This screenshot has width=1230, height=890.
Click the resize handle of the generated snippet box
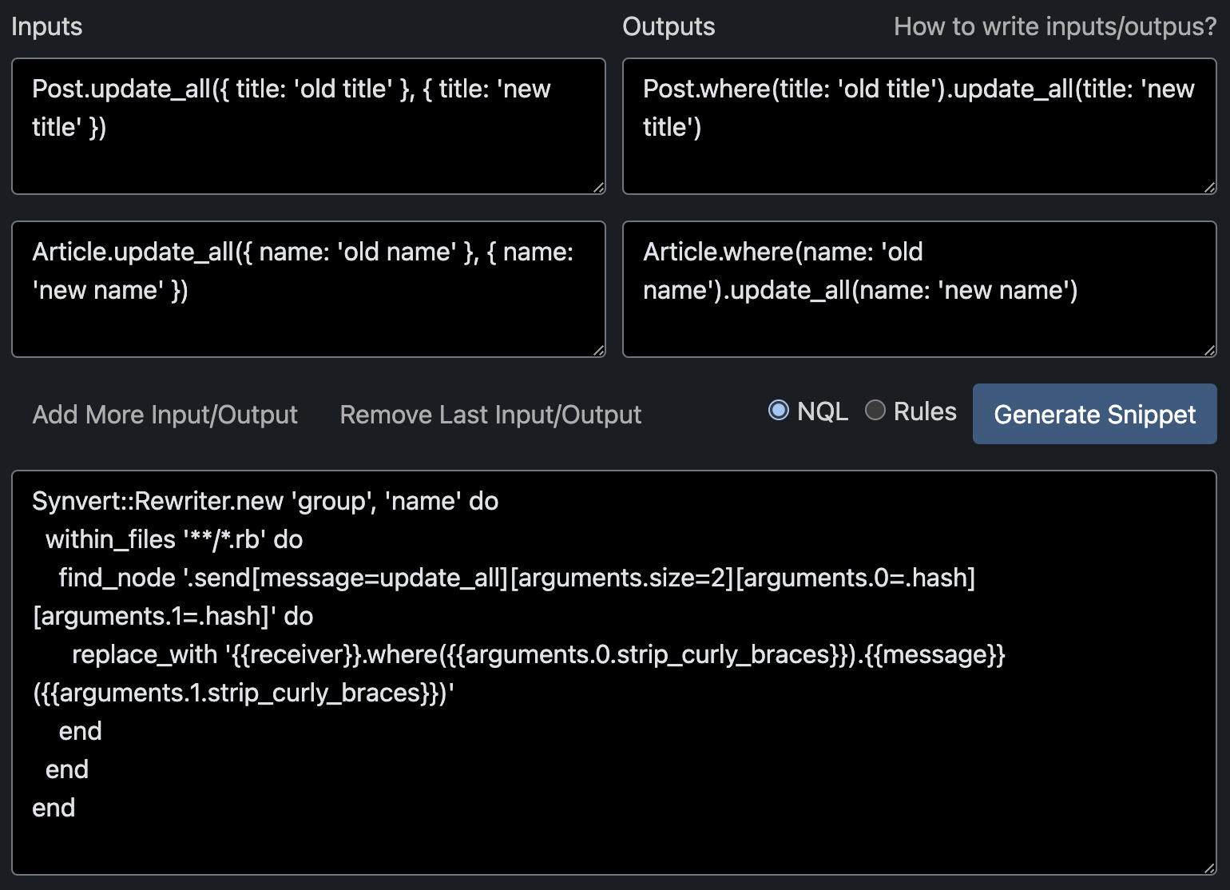1209,868
